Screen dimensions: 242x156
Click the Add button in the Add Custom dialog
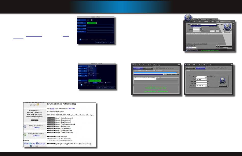(223, 86)
